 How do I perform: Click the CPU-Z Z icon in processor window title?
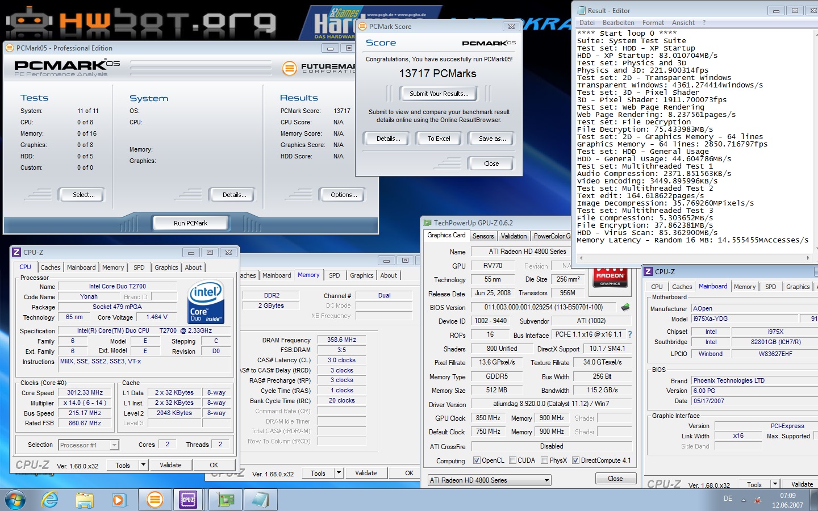point(16,252)
